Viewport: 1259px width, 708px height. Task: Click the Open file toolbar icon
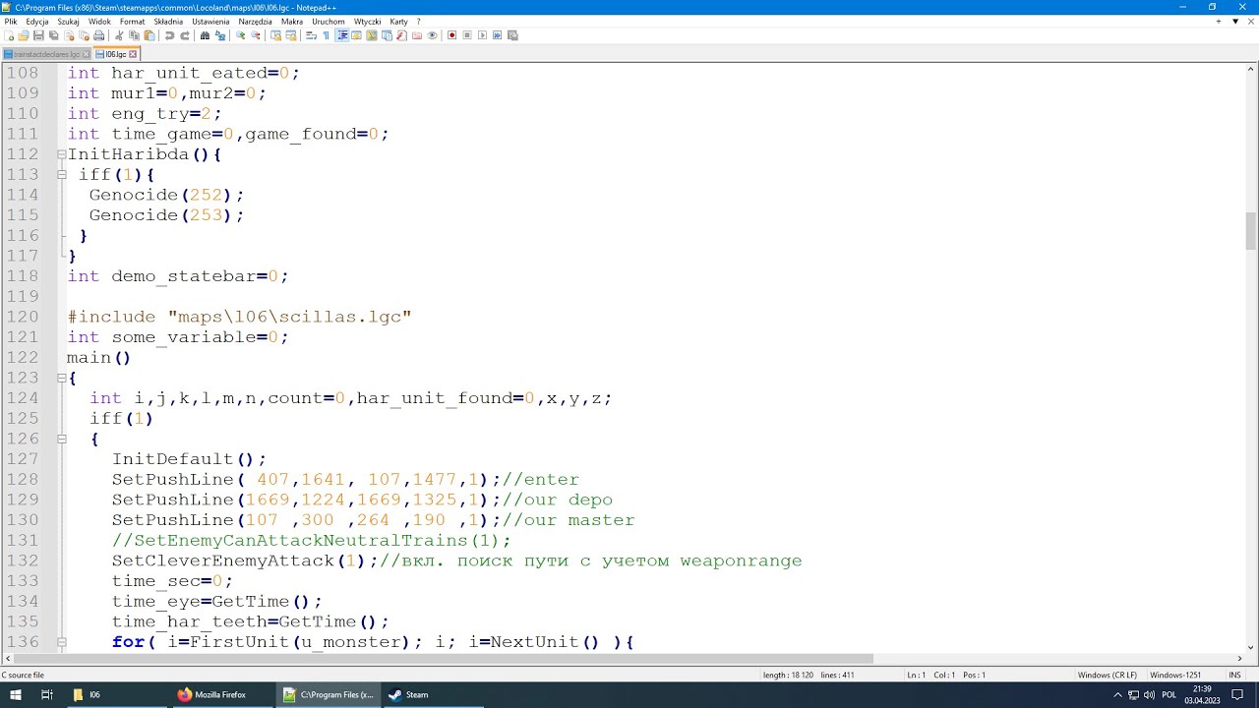point(25,35)
